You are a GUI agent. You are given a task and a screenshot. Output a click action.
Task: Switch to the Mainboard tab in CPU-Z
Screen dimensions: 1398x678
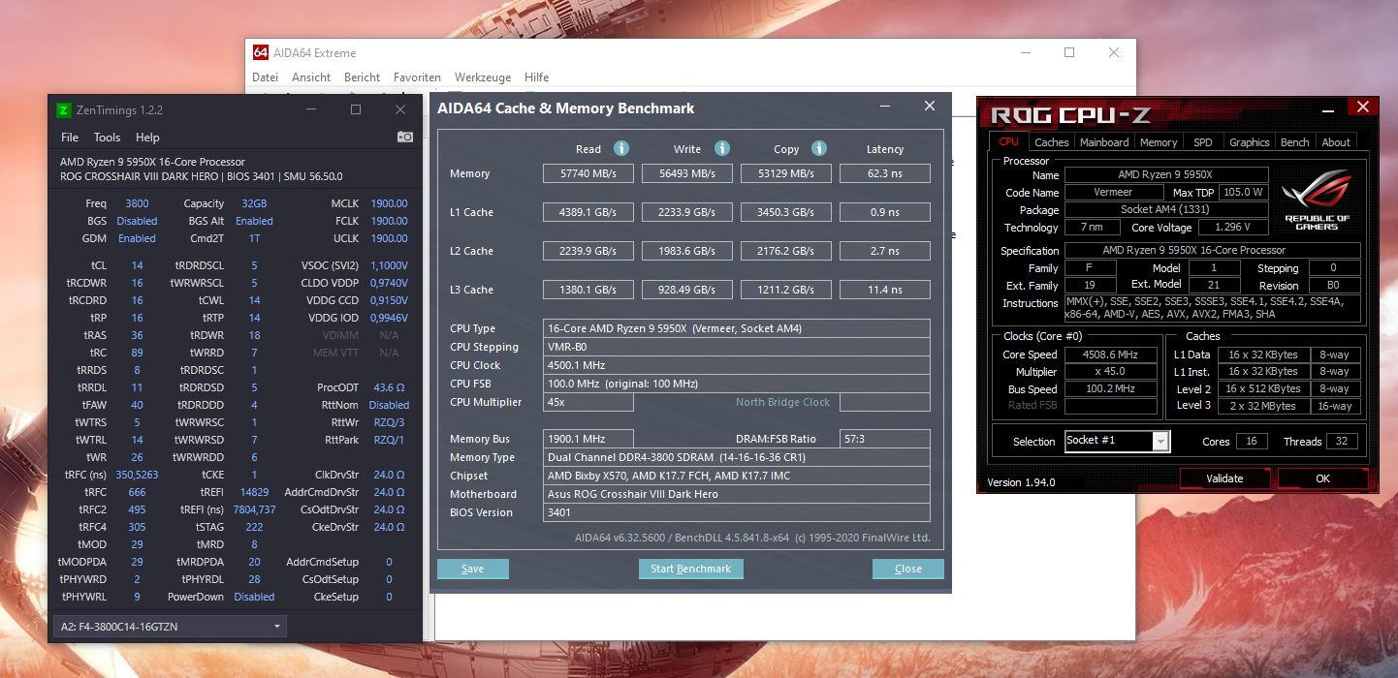pos(1104,142)
